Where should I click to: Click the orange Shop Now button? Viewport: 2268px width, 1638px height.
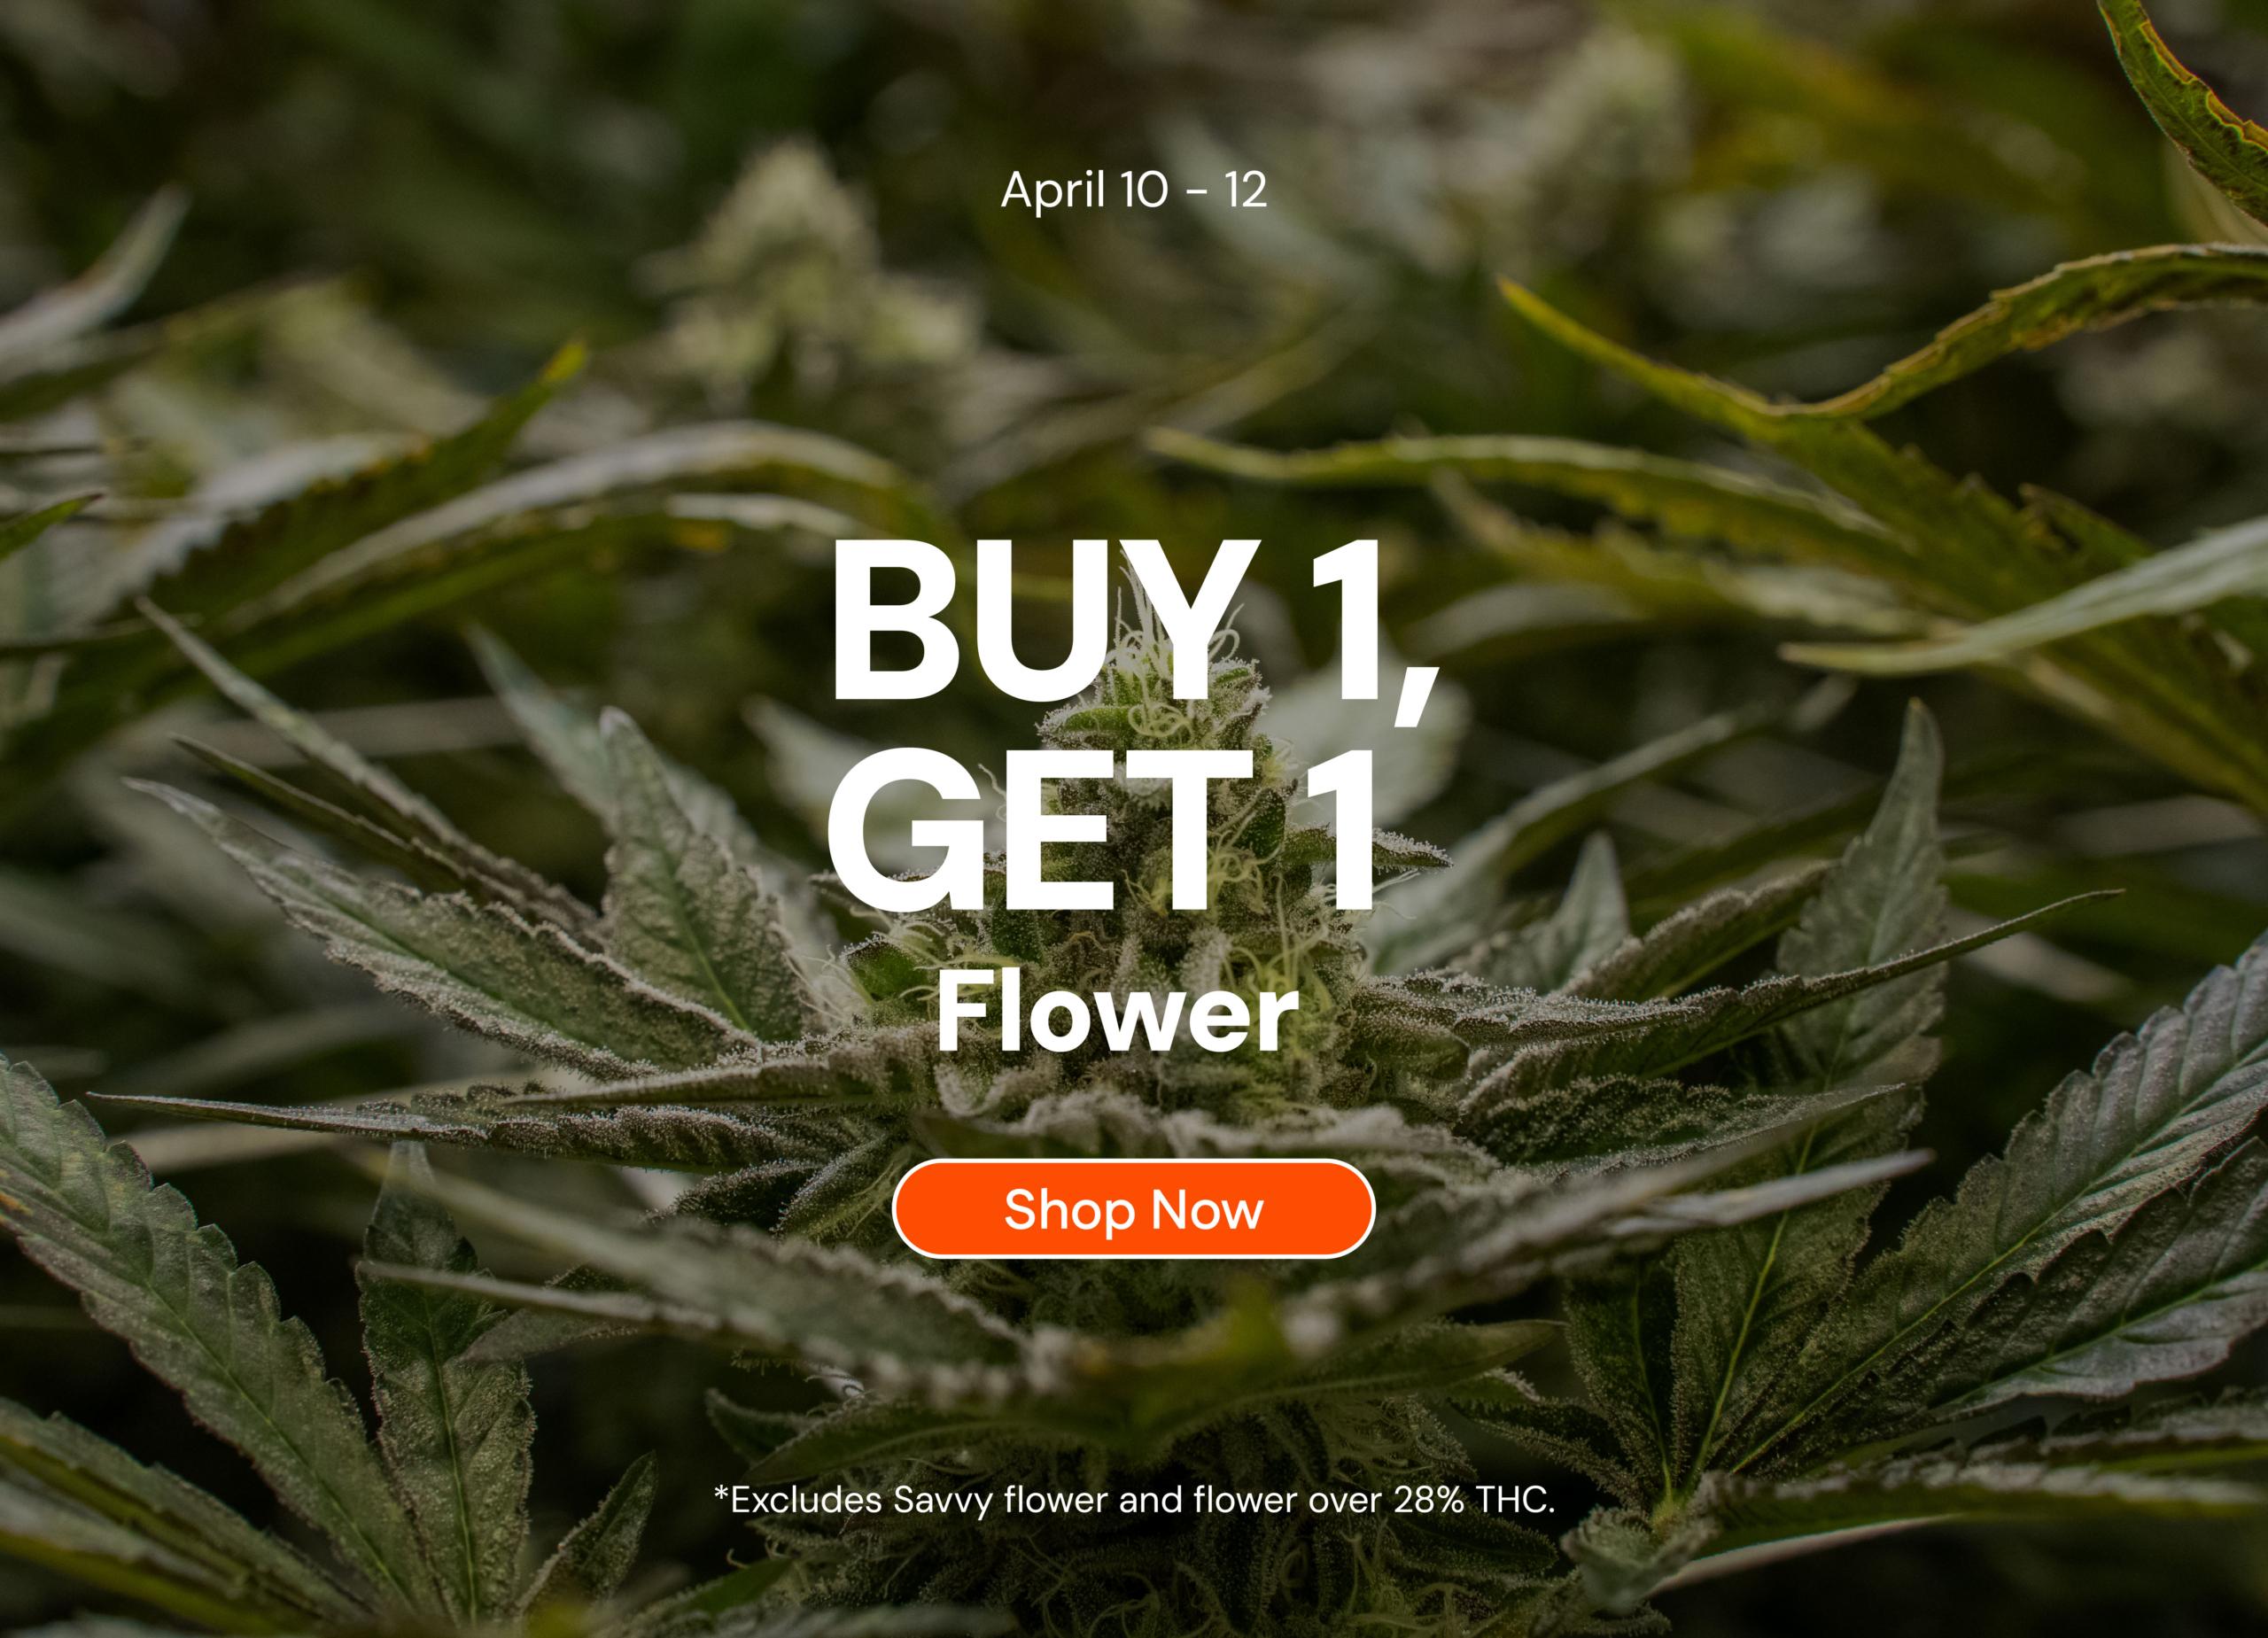[1133, 1209]
